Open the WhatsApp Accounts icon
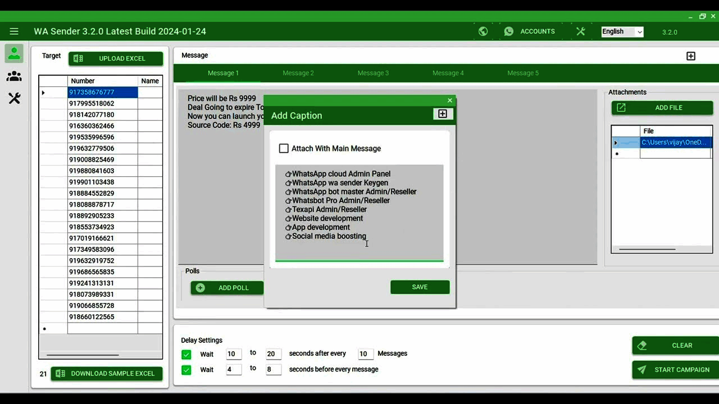 (x=508, y=31)
